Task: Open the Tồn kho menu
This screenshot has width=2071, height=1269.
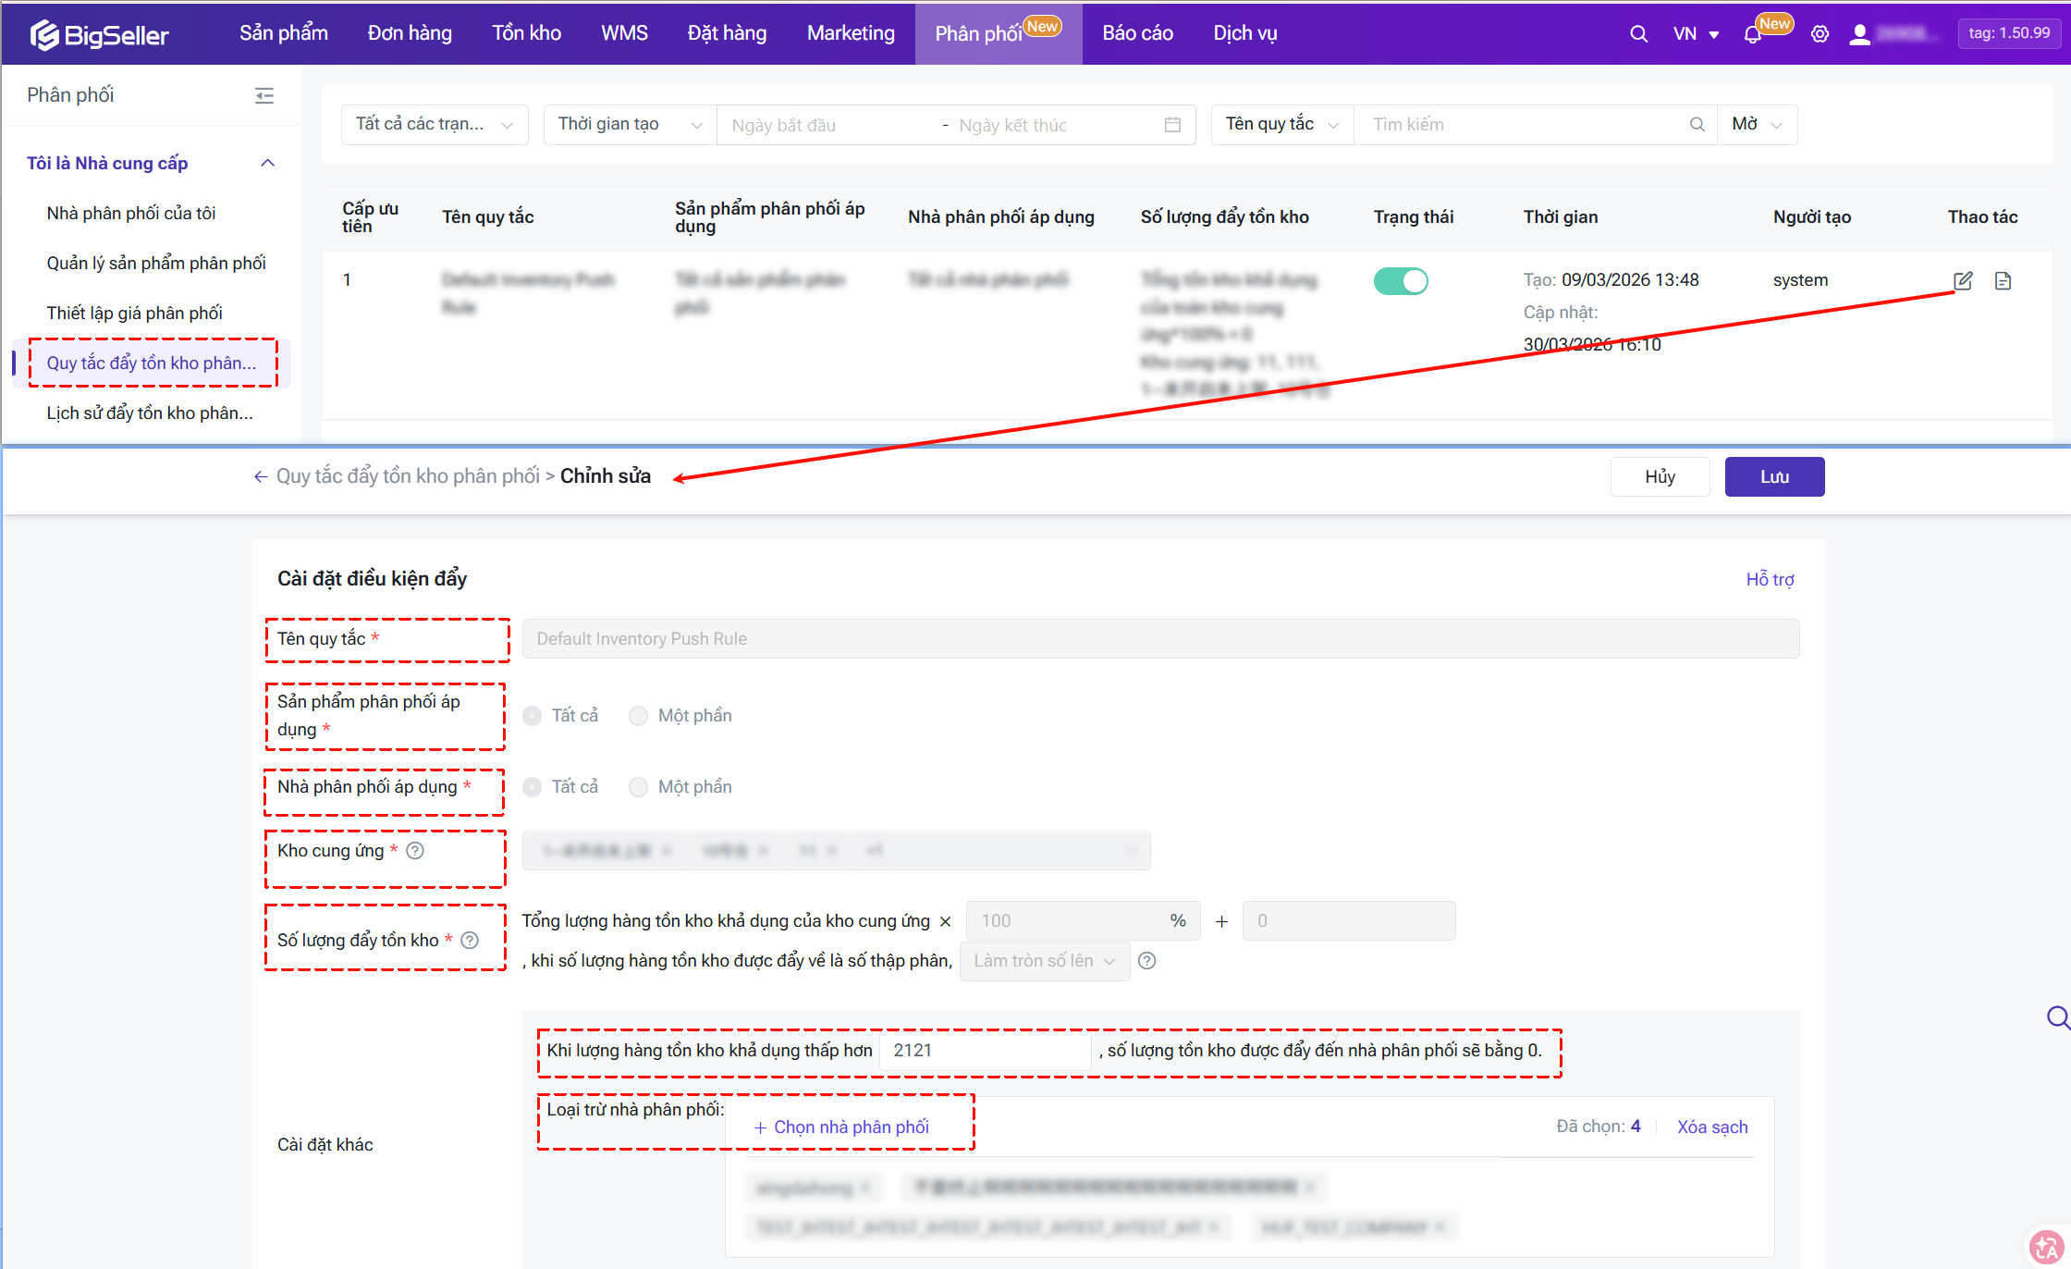Action: tap(526, 33)
